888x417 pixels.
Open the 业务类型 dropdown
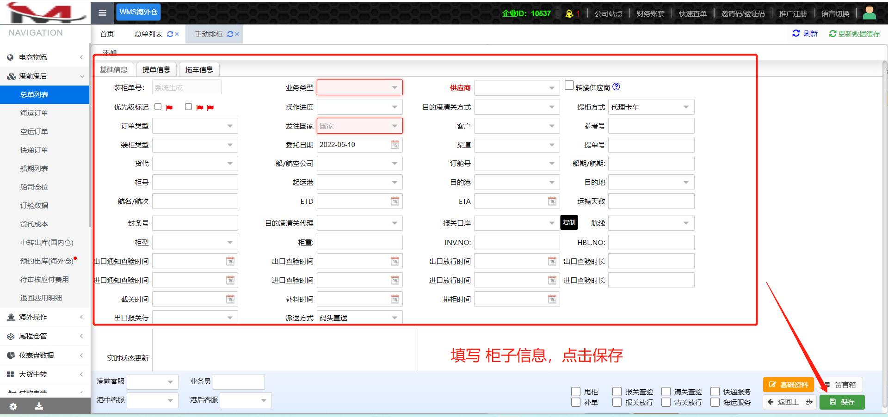coord(359,87)
